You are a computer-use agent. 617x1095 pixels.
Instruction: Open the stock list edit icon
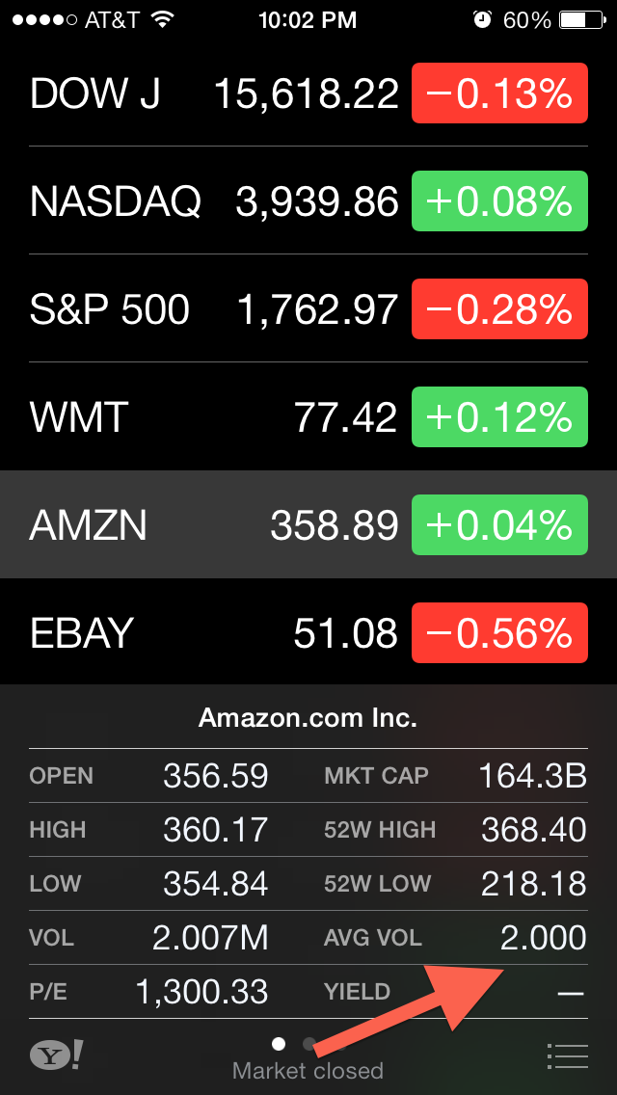click(x=567, y=1055)
